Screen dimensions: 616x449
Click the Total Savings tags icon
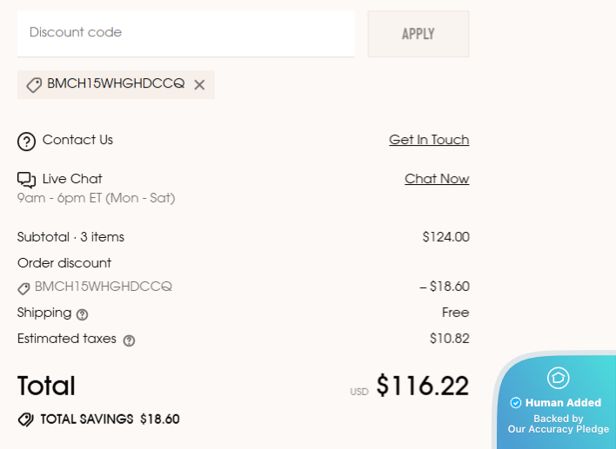pyautogui.click(x=26, y=419)
